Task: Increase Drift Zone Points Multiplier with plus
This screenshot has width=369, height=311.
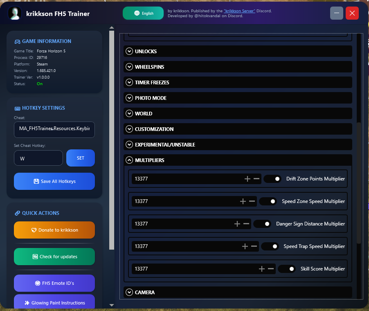Action: tap(248, 179)
